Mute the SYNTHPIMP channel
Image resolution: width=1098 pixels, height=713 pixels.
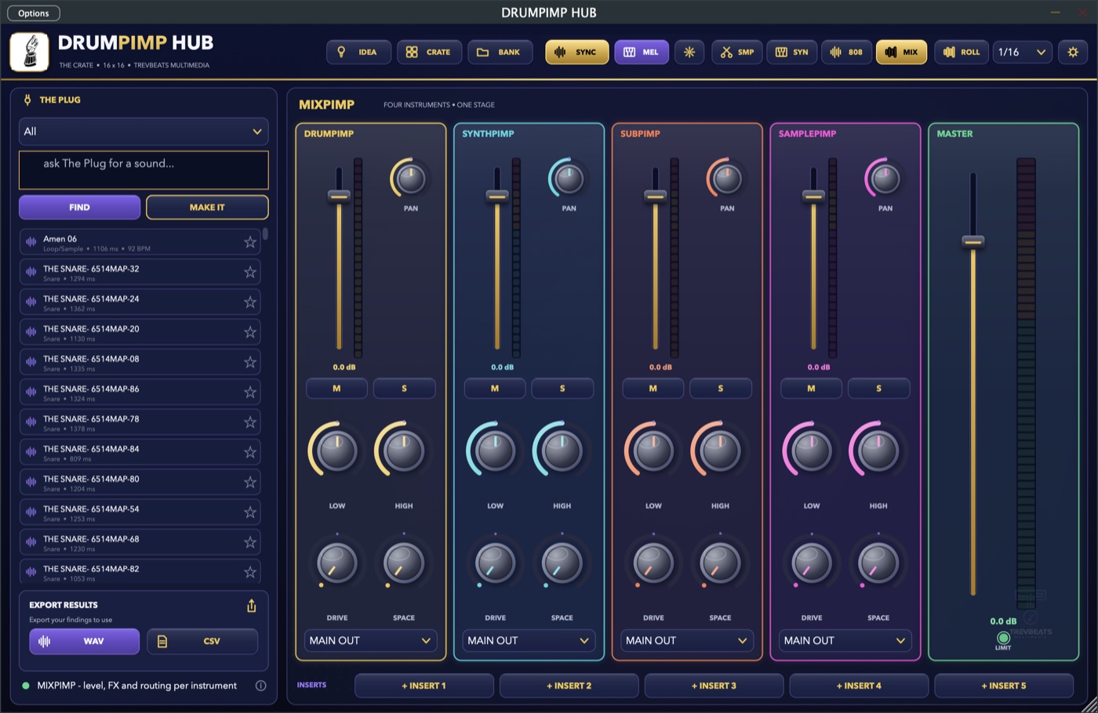coord(495,389)
